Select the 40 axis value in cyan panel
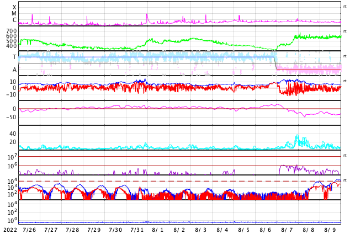Viewport: 350px width, 234px height. 13,134
